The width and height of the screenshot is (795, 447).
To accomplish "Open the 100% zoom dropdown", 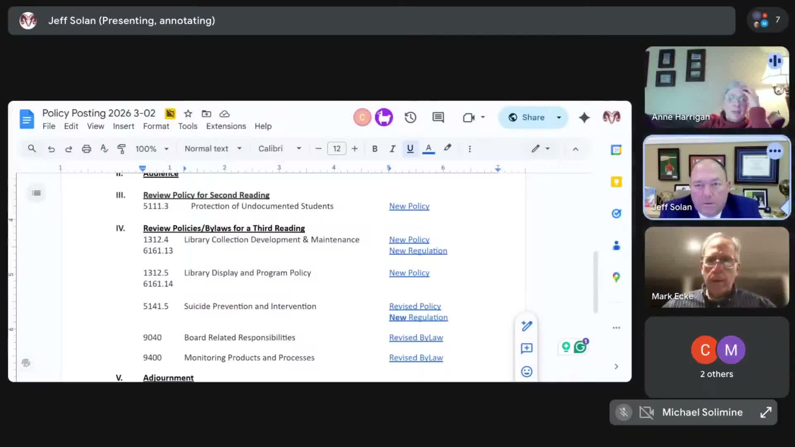I will pyautogui.click(x=152, y=149).
